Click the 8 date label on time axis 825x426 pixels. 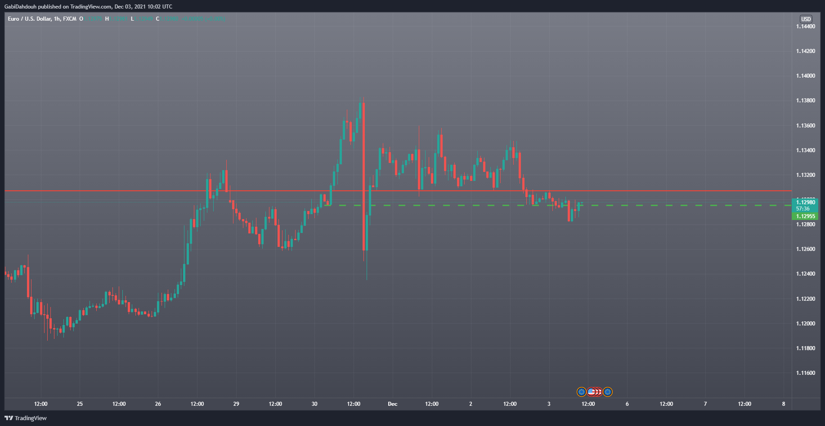coord(784,404)
